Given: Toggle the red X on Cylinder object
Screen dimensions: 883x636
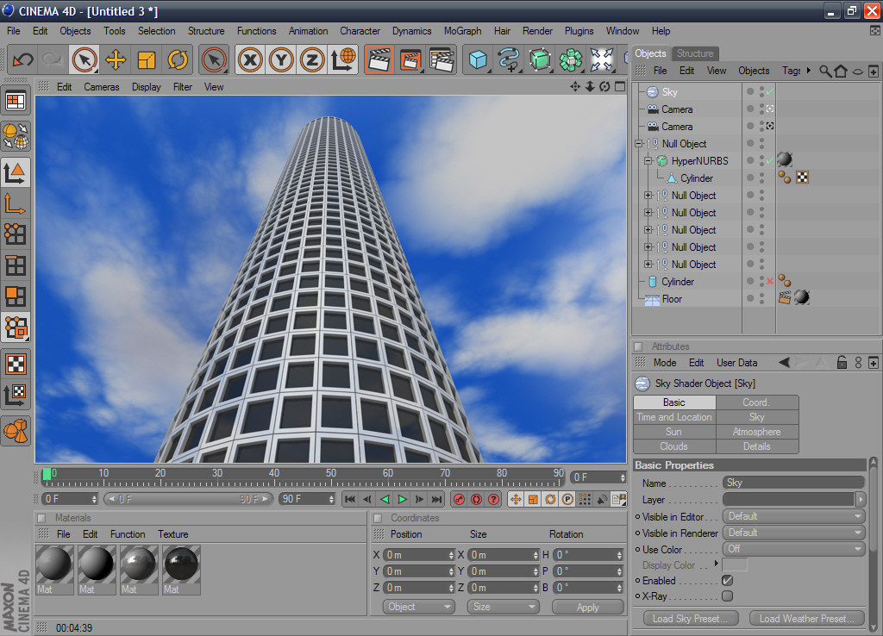Looking at the screenshot, I should pos(769,282).
